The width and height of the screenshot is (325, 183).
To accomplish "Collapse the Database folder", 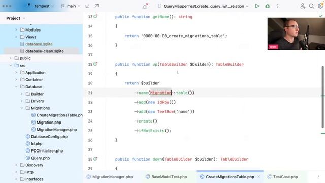I will pyautogui.click(x=16, y=86).
